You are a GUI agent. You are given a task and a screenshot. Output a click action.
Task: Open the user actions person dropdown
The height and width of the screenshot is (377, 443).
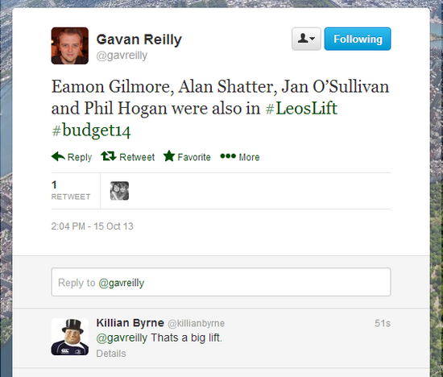(x=306, y=39)
